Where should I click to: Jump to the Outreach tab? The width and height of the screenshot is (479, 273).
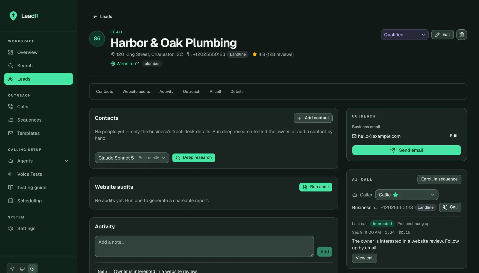192,92
